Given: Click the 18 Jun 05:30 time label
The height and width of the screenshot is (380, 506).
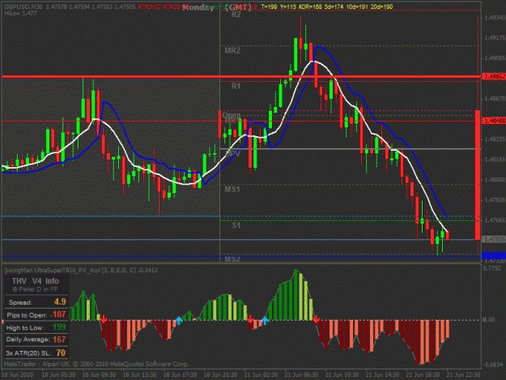Looking at the screenshot, I should click(x=59, y=374).
